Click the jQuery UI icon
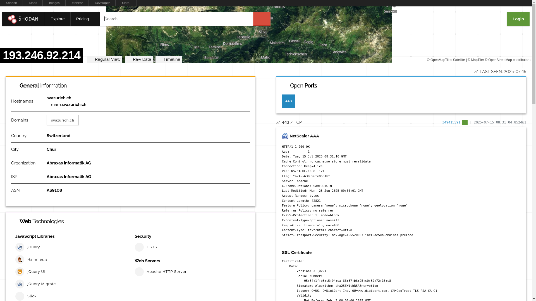Image resolution: width=536 pixels, height=301 pixels. click(x=20, y=272)
